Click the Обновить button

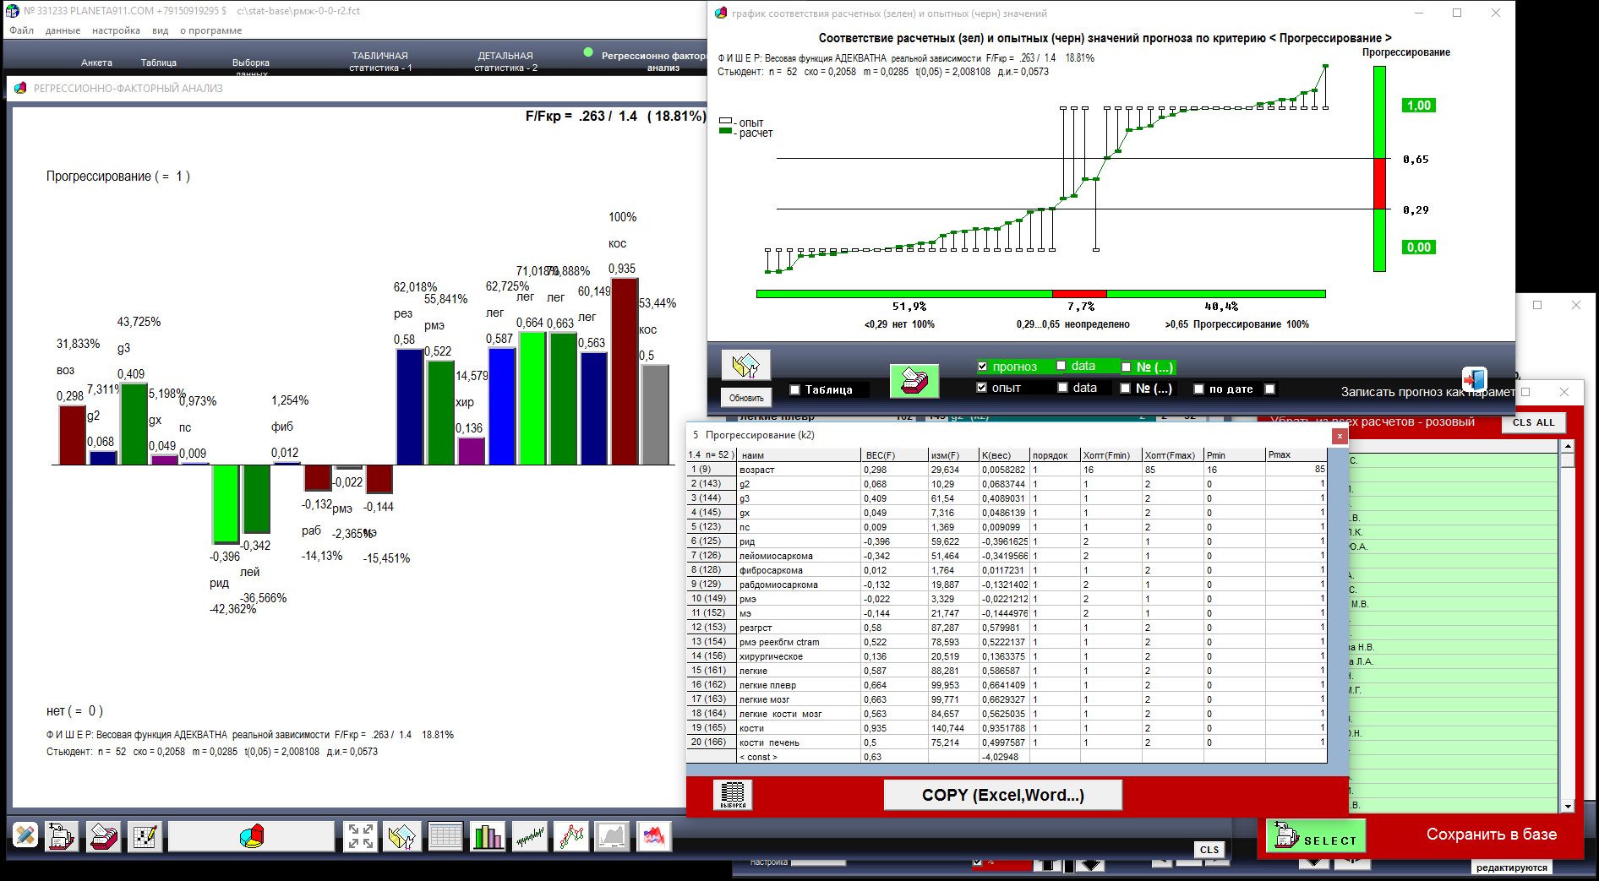745,398
